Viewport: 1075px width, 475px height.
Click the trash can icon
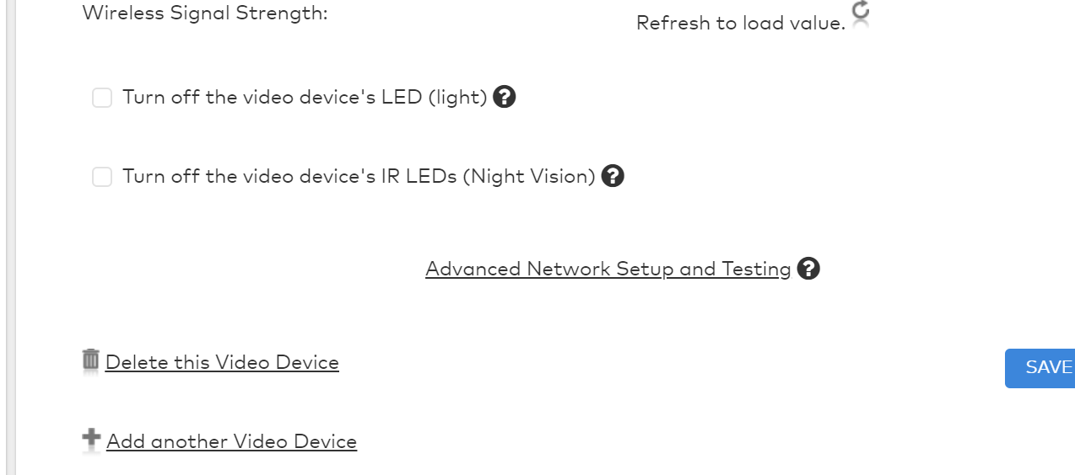tap(90, 360)
